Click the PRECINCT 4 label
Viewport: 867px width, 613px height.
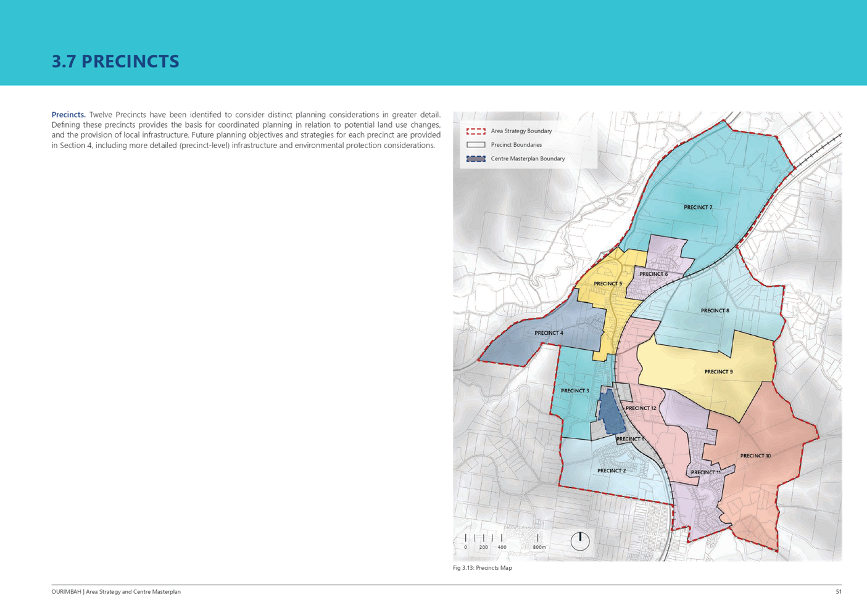(549, 333)
